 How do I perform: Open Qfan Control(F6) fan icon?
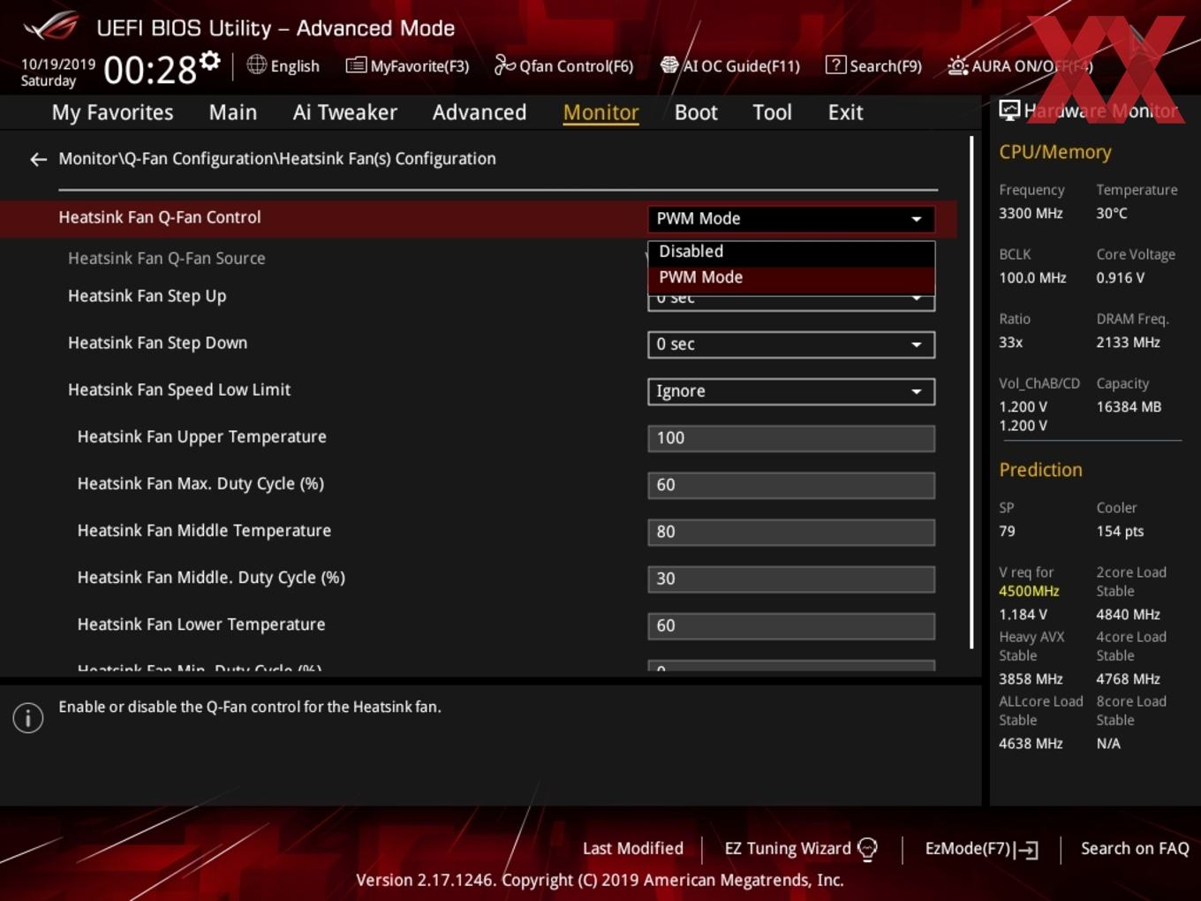click(x=504, y=65)
